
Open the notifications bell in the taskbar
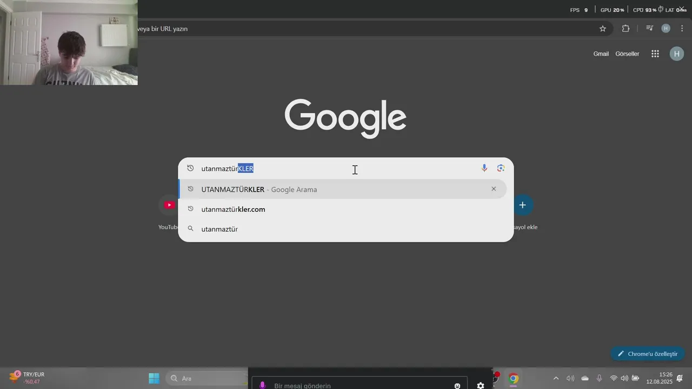tap(680, 378)
